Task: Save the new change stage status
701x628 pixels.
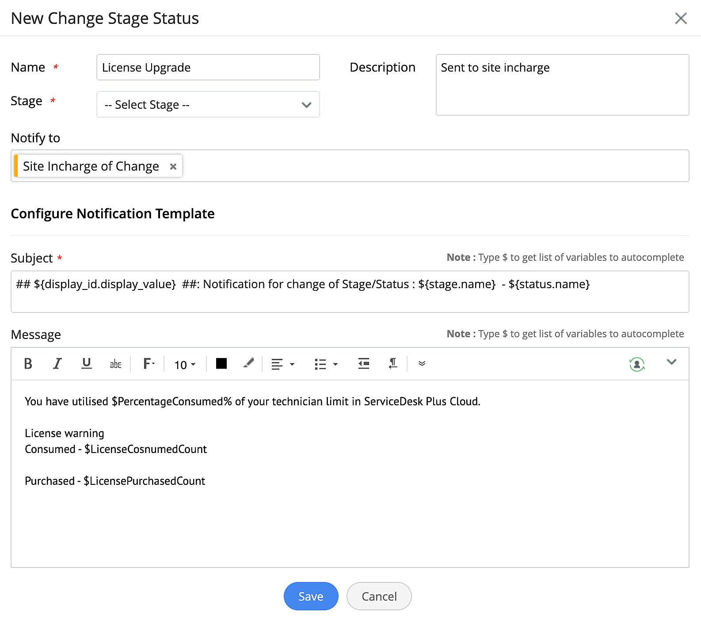Action: pyautogui.click(x=311, y=596)
